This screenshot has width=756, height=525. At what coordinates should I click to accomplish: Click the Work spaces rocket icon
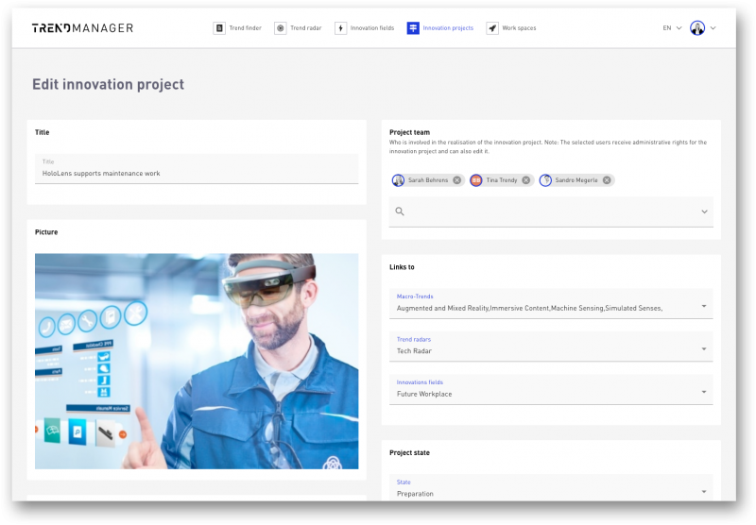pyautogui.click(x=491, y=28)
